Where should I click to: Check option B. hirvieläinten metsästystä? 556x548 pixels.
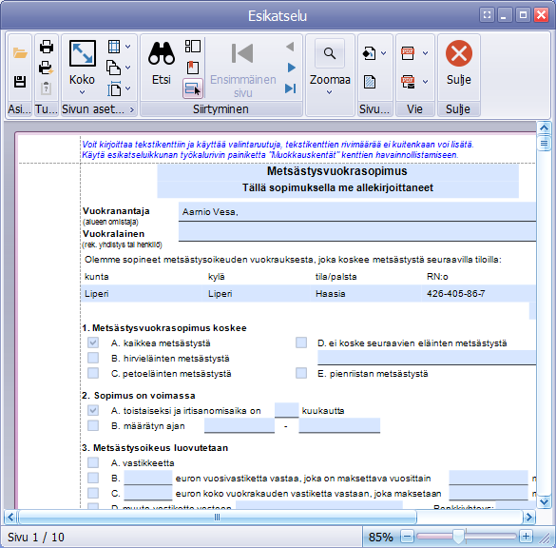click(93, 358)
